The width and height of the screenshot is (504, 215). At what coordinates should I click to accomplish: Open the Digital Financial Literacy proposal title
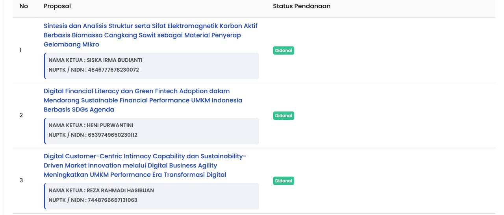143,100
